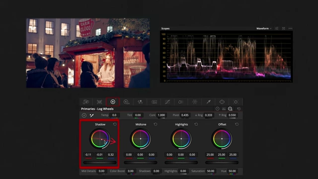The image size is (318, 179).
Task: Open the HDR wheels palette
Action: [x=126, y=101]
